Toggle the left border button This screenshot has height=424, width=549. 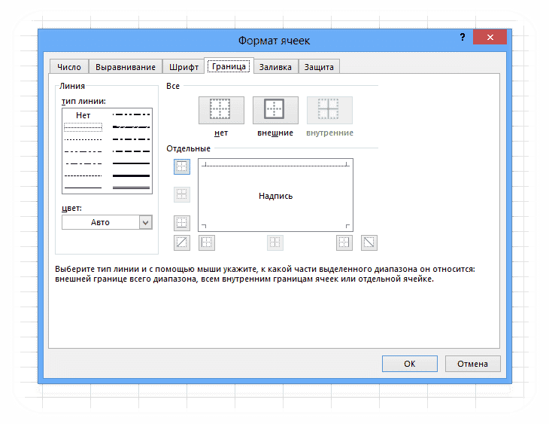click(207, 243)
